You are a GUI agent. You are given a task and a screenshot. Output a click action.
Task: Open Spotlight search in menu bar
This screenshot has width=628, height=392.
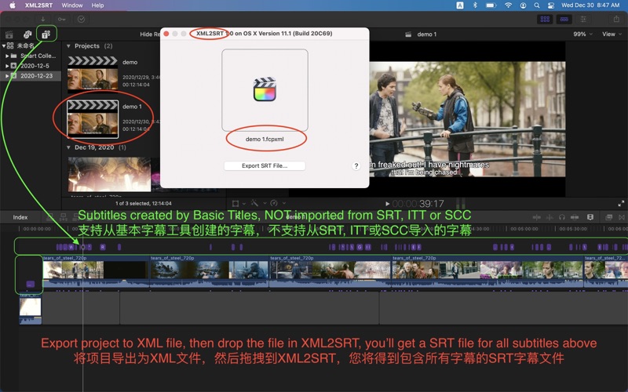pos(537,5)
